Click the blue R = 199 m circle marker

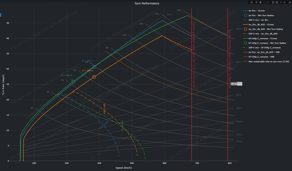94,67
